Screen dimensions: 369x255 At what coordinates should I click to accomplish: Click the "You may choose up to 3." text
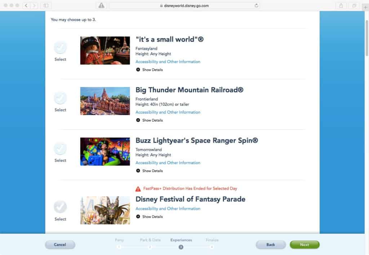point(74,20)
